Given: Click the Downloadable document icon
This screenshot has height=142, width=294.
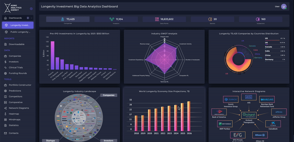Looking at the screenshot, I should point(5,44).
